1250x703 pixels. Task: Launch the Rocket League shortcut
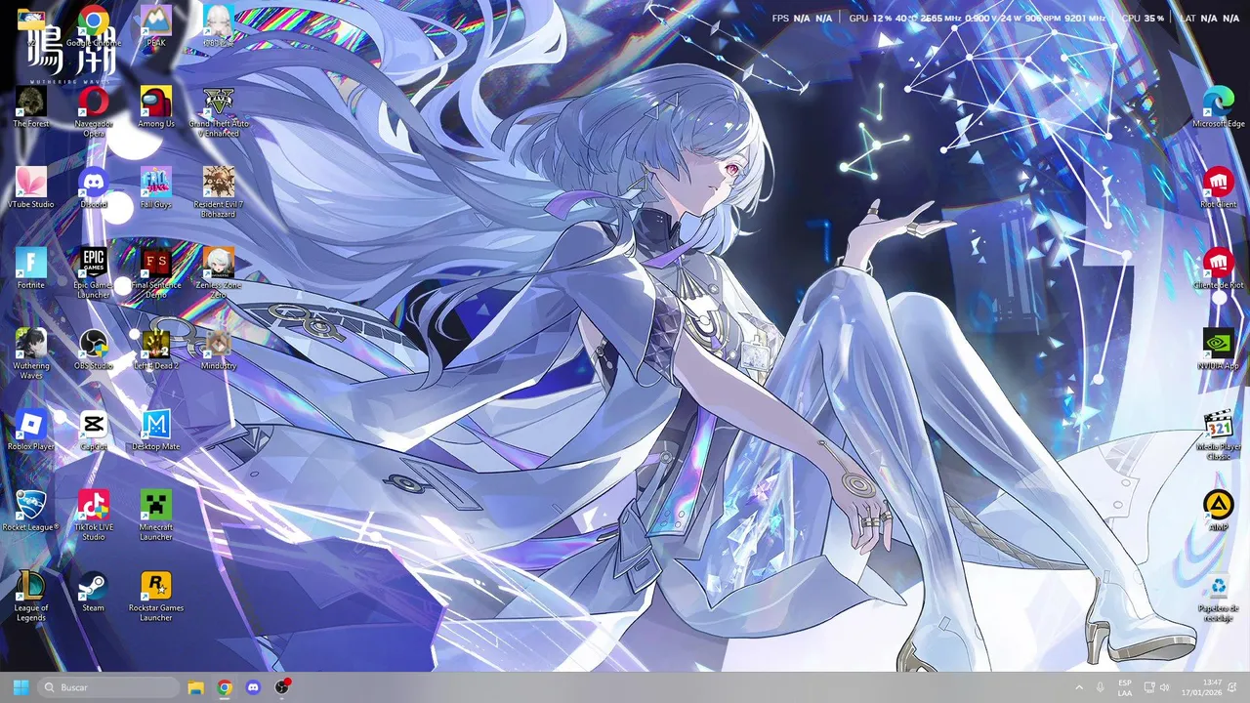click(31, 511)
